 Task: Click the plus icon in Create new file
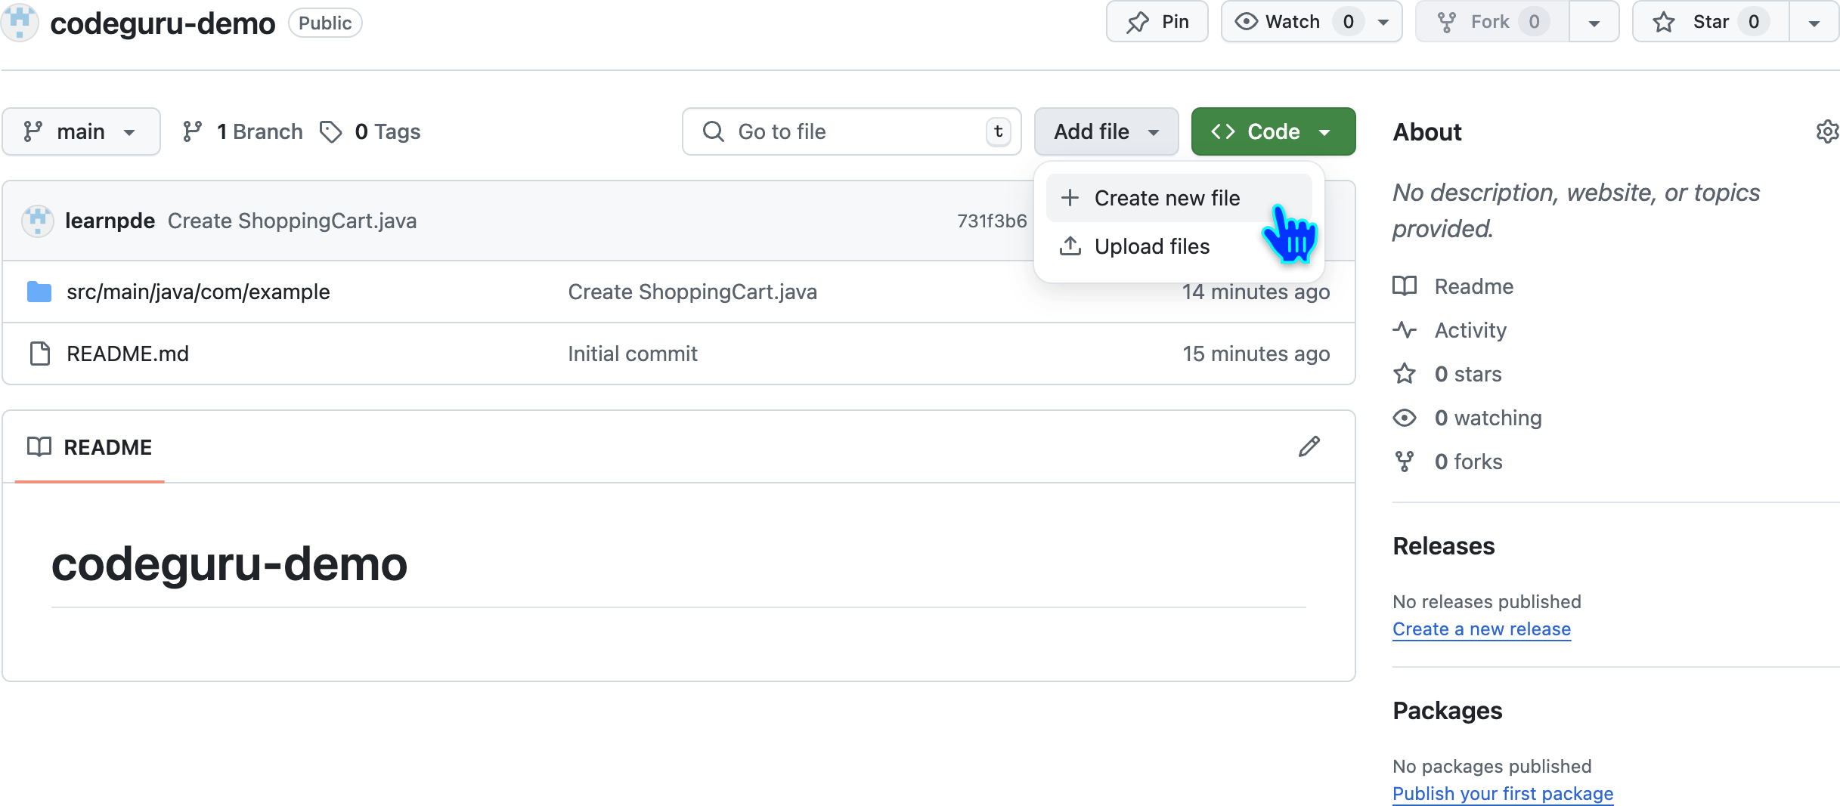(1070, 198)
